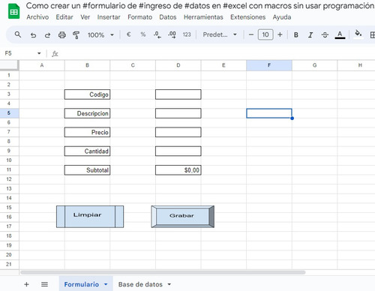The height and width of the screenshot is (291, 375).
Task: Open the font family dropdown Predet...
Action: 220,34
